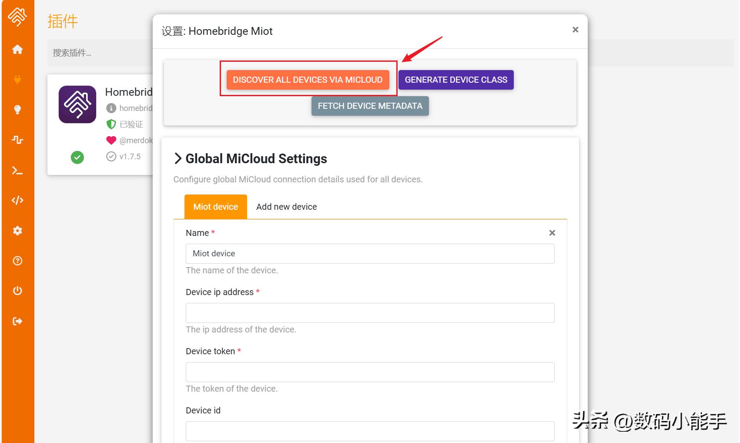
Task: Open the Logs waveform icon in sidebar
Action: [17, 140]
